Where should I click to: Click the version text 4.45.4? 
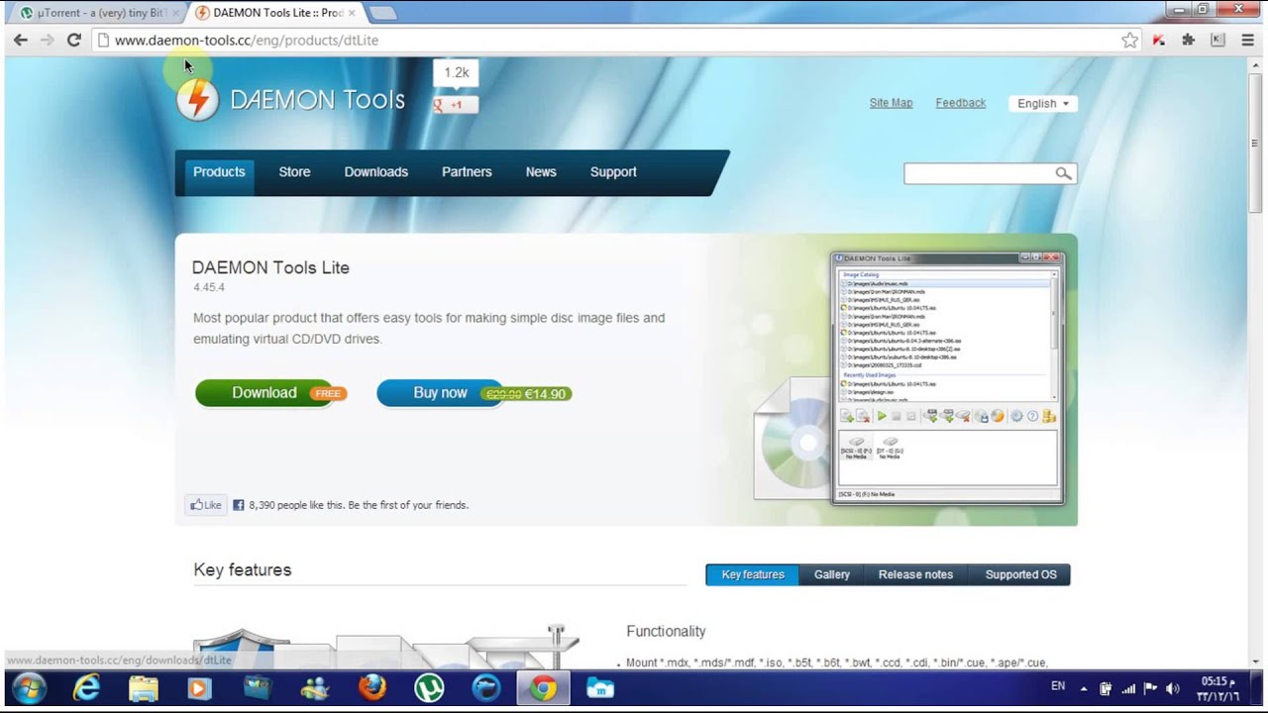(209, 287)
